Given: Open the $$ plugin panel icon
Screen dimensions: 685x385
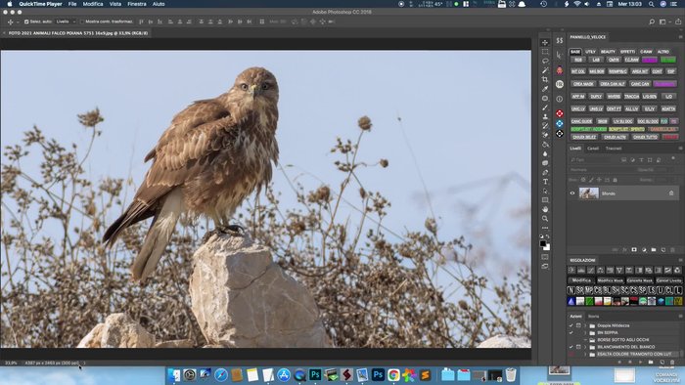Looking at the screenshot, I should 560,40.
